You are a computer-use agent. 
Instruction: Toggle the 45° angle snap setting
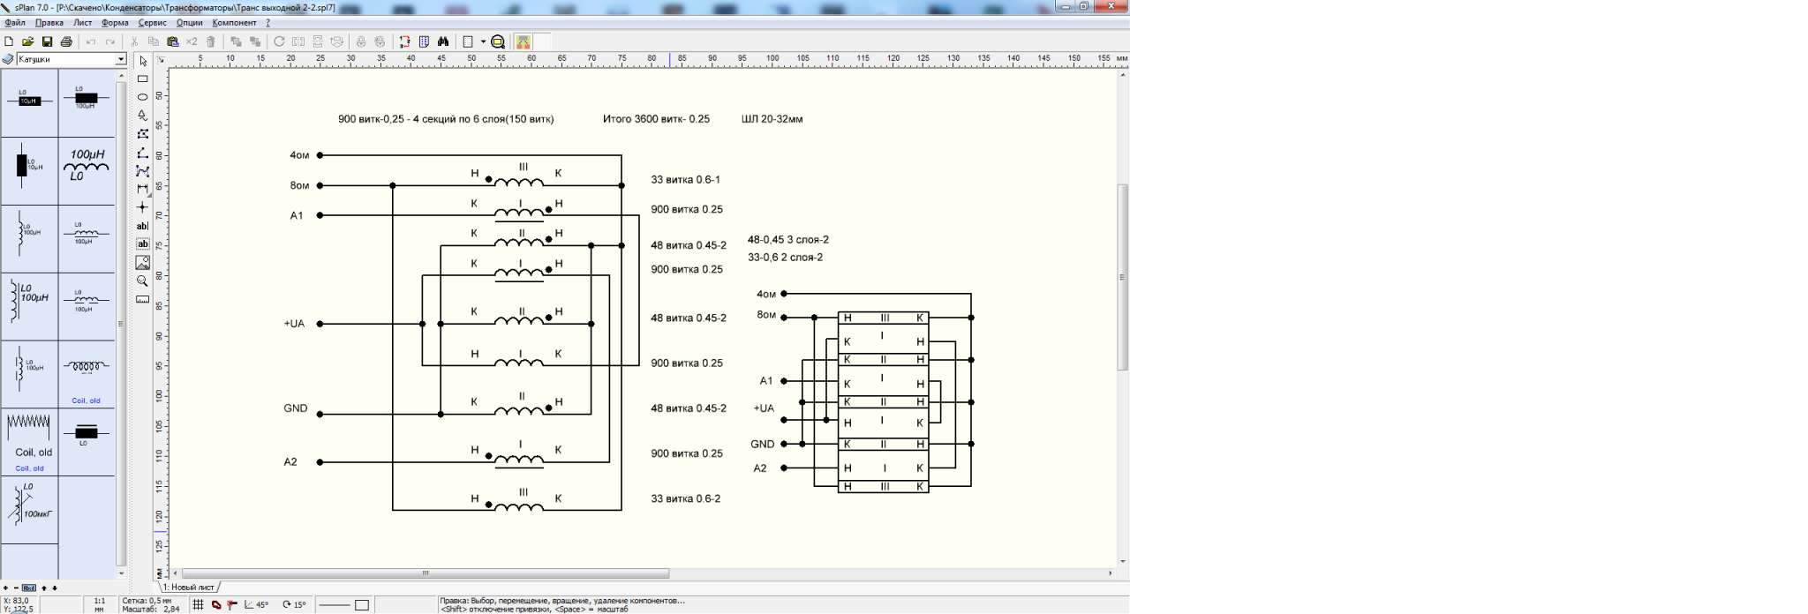coord(257,605)
